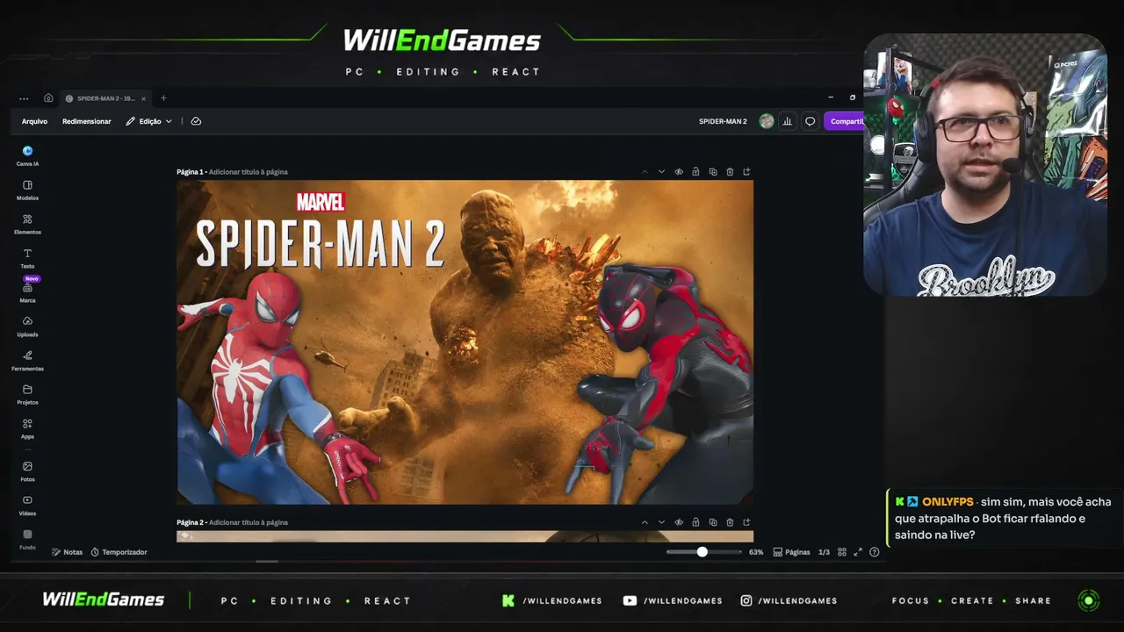Delete Página 1 with trash icon

[x=730, y=172]
